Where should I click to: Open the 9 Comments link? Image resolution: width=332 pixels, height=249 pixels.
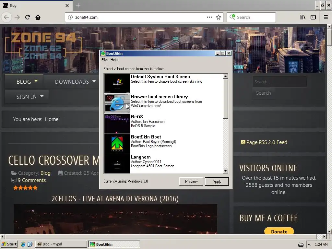tap(31, 180)
